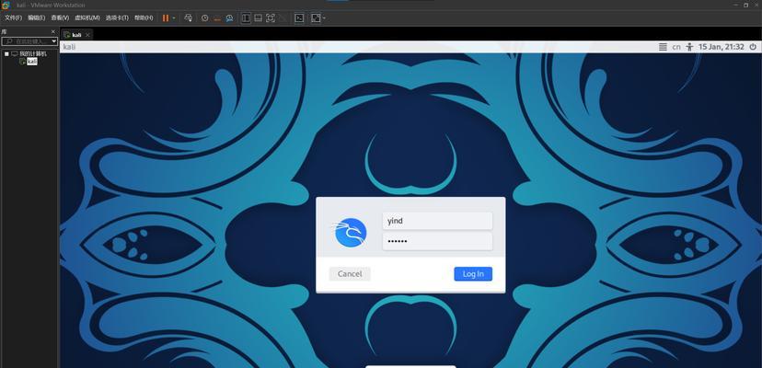Viewport: 762px width, 368px height.
Task: Restore down the VMware Workstation window
Action: coord(746,5)
